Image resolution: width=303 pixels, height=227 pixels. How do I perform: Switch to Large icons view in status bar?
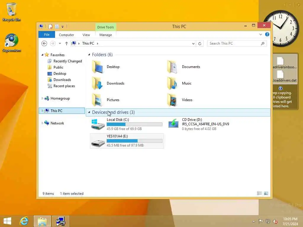coord(266,193)
